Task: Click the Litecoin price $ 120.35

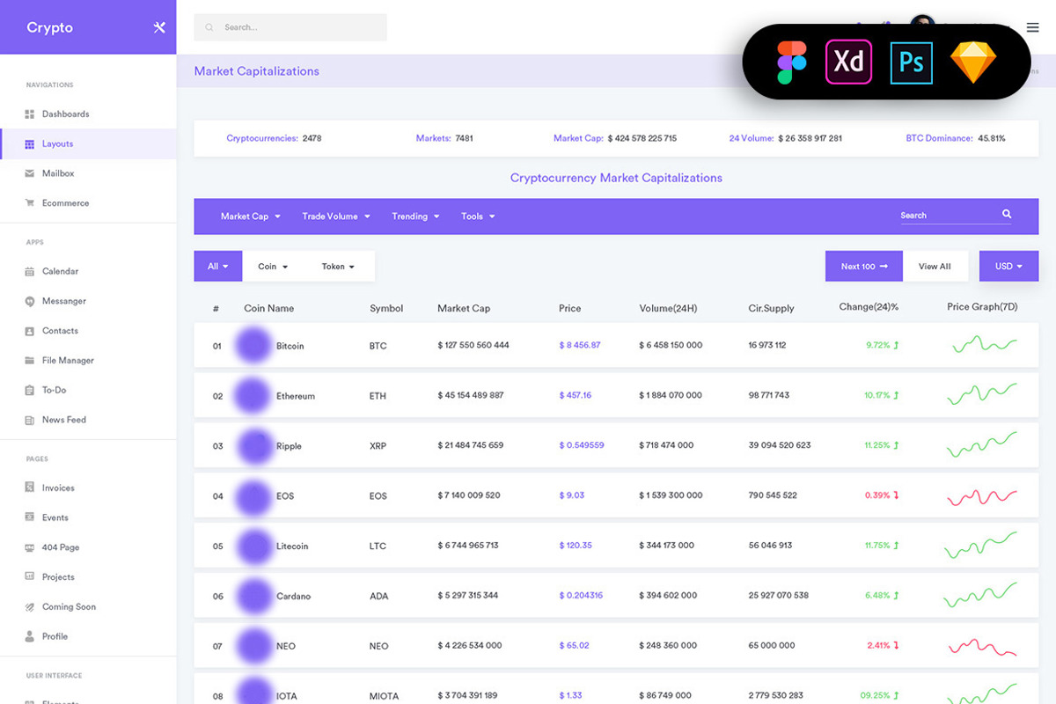Action: click(x=576, y=546)
